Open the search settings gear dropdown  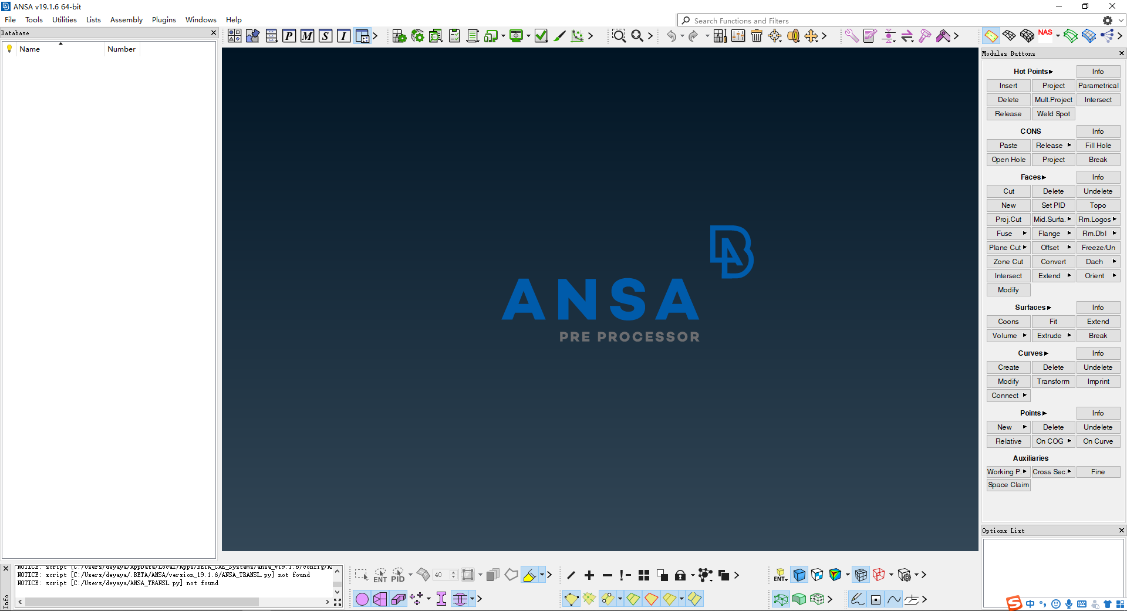coord(1109,19)
